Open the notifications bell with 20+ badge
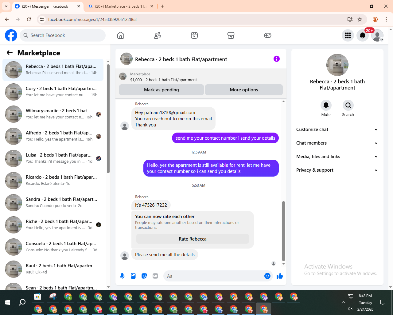This screenshot has height=315, width=393. 363,35
